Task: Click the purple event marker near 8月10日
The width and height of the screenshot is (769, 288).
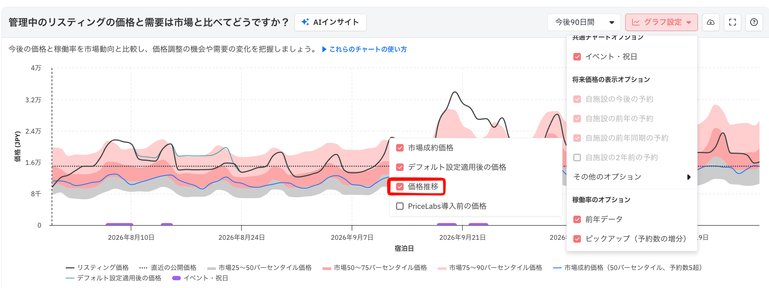Action: pos(120,224)
